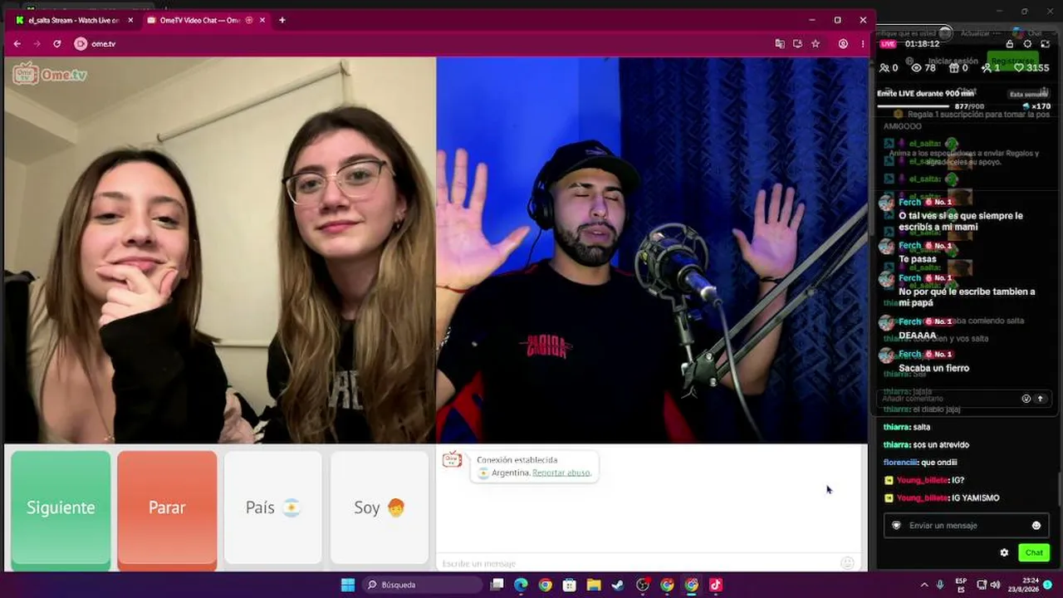
Task: Click thiarra's "sos un atrevido" message
Action: (941, 445)
